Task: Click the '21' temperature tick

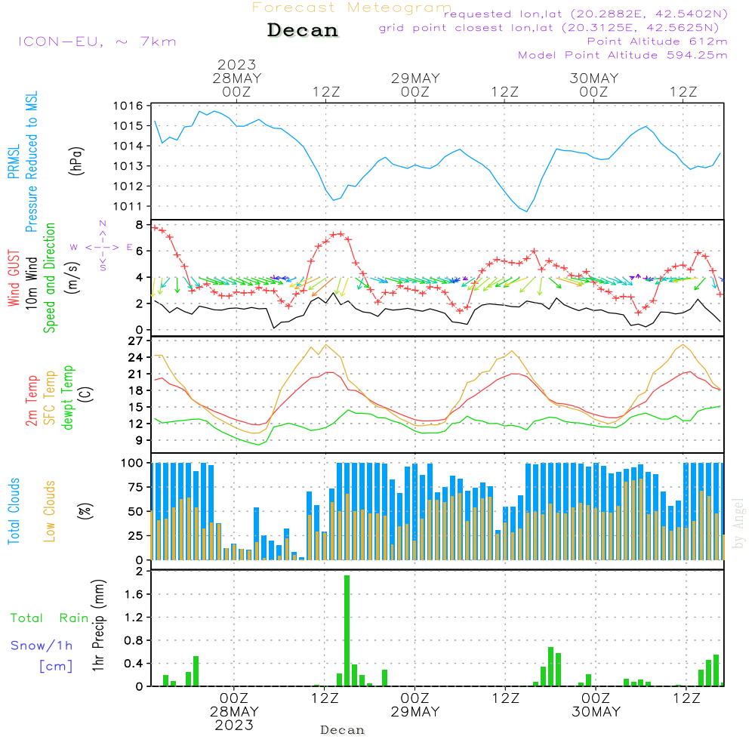Action: click(x=136, y=374)
